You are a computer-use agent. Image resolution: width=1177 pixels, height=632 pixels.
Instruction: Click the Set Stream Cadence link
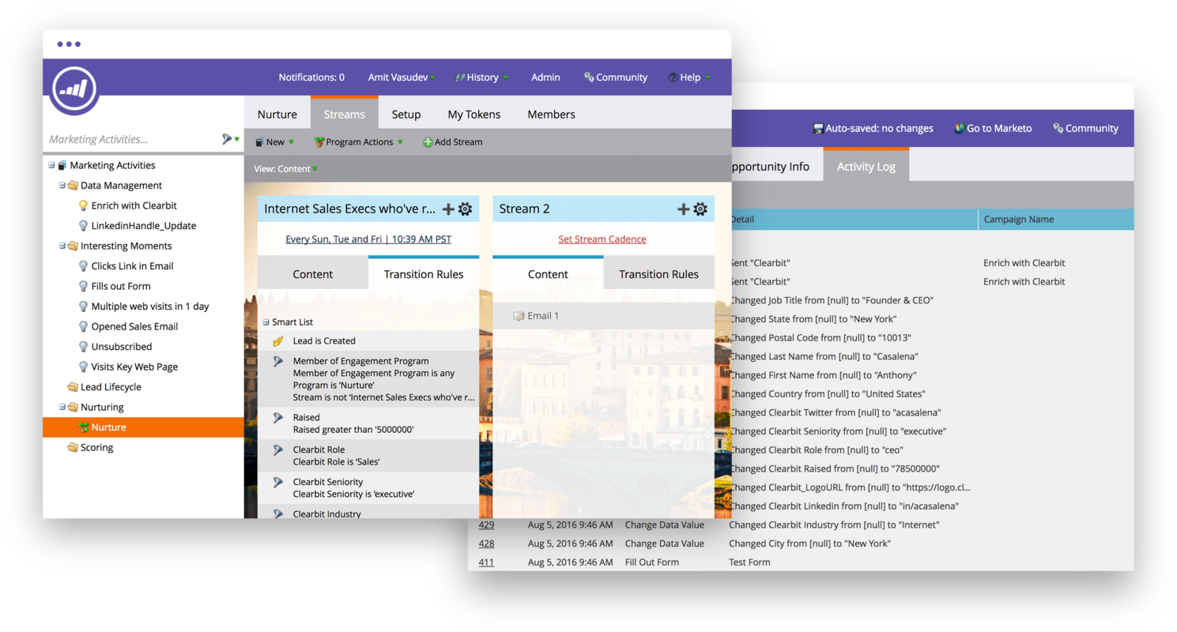coord(602,239)
